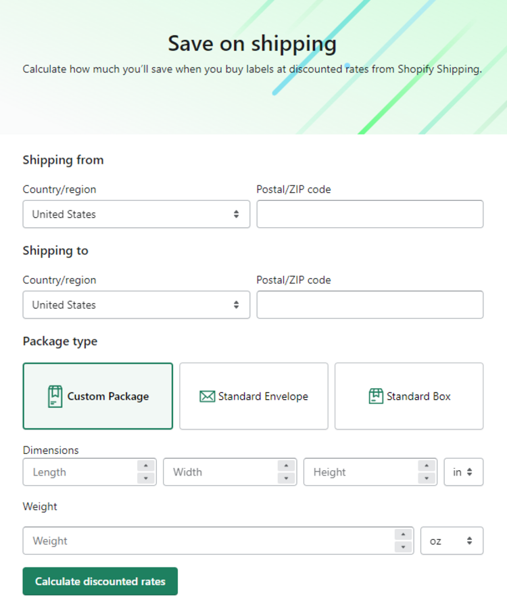Click into the Height input field

click(358, 472)
